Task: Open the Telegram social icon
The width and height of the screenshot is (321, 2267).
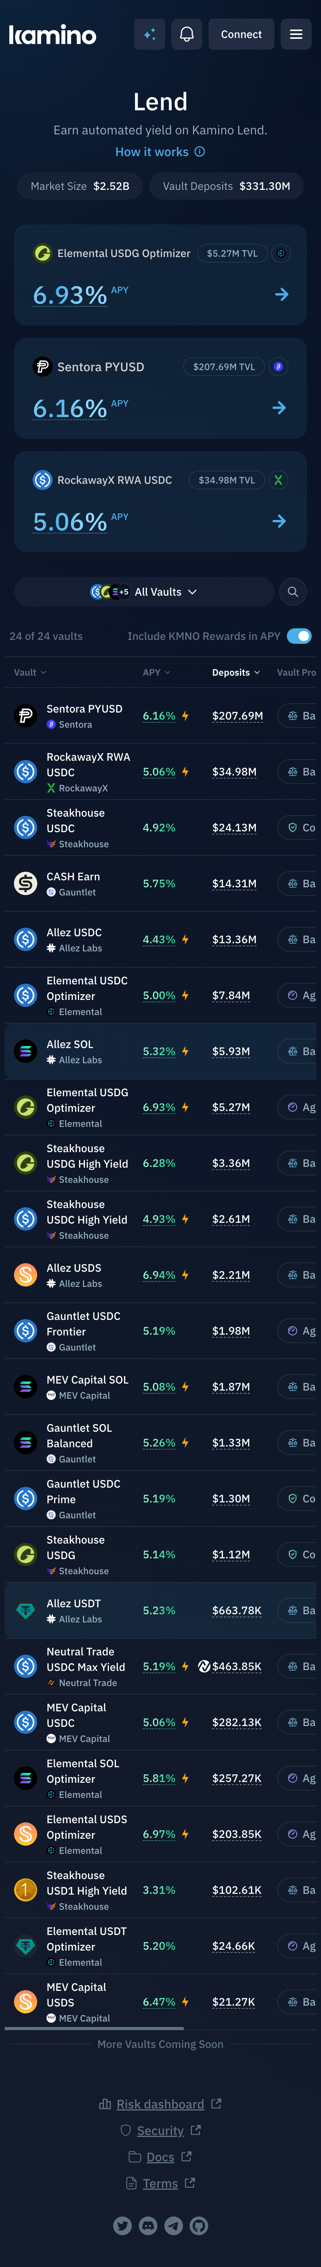Action: (x=174, y=2225)
